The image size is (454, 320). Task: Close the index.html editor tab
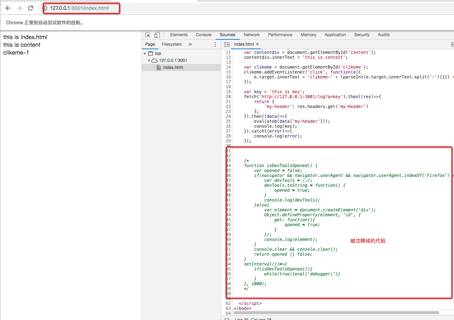pos(257,44)
